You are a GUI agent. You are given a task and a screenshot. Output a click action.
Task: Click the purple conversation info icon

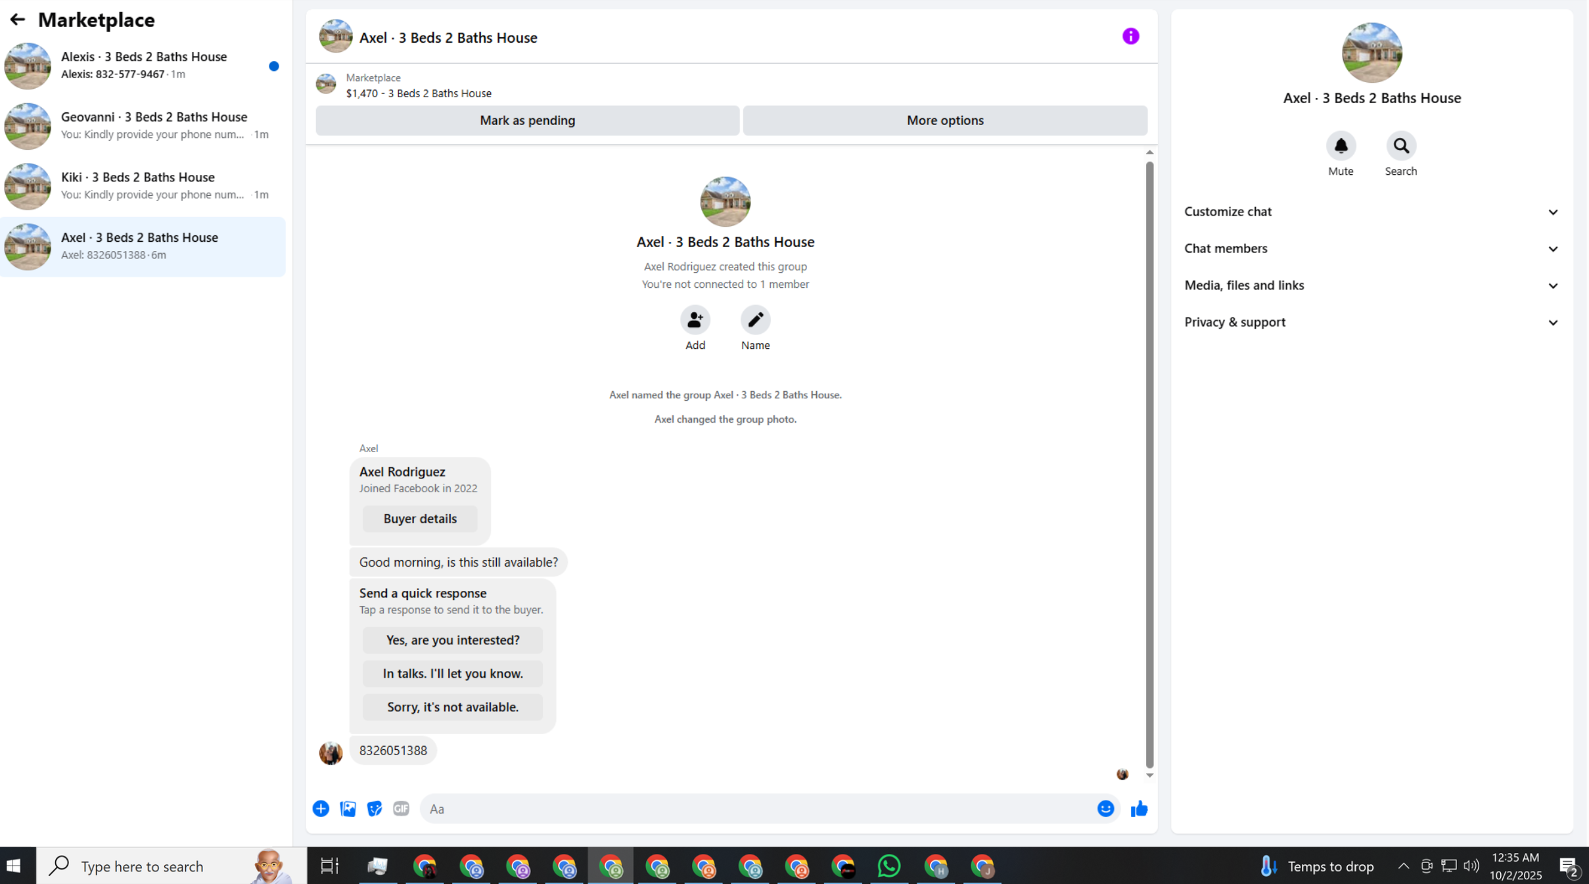1130,36
